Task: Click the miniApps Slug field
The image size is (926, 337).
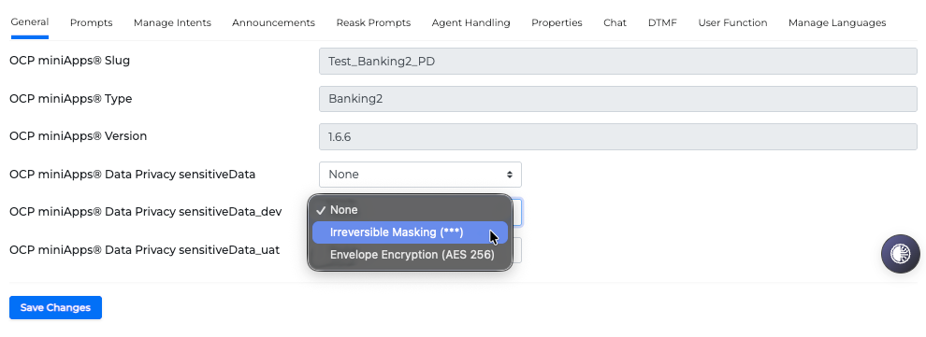Action: point(617,62)
